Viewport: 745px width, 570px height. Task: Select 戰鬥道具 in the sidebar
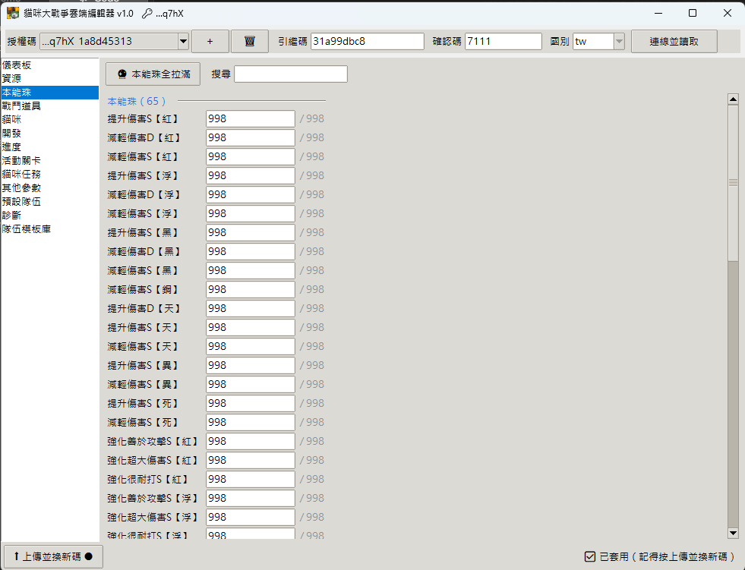tap(49, 106)
